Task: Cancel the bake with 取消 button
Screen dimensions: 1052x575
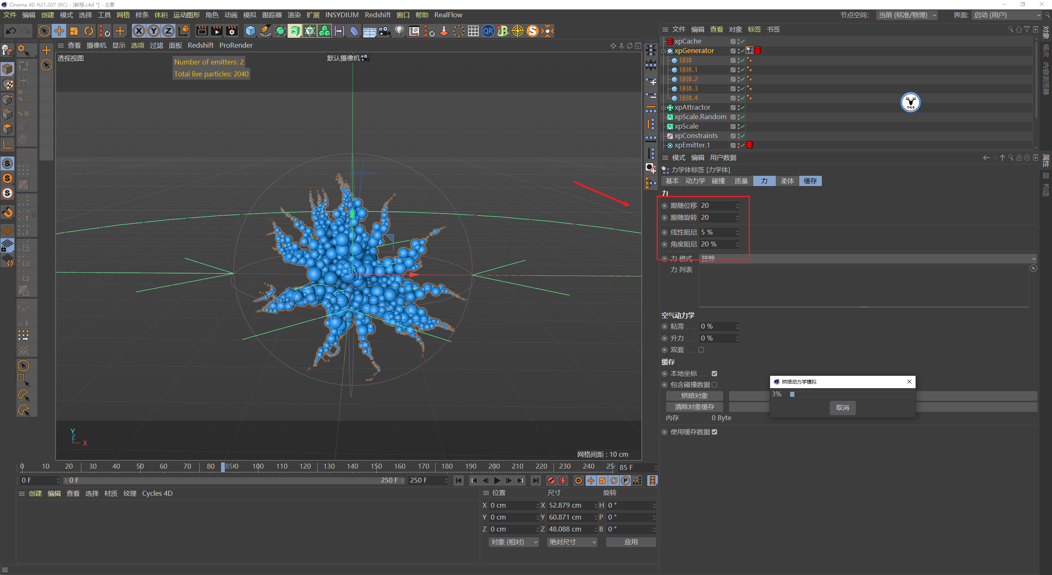Action: (842, 408)
